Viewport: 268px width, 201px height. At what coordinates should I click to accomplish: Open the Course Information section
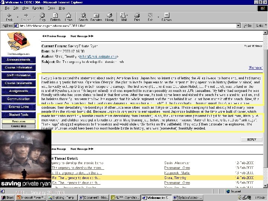coord(19,68)
